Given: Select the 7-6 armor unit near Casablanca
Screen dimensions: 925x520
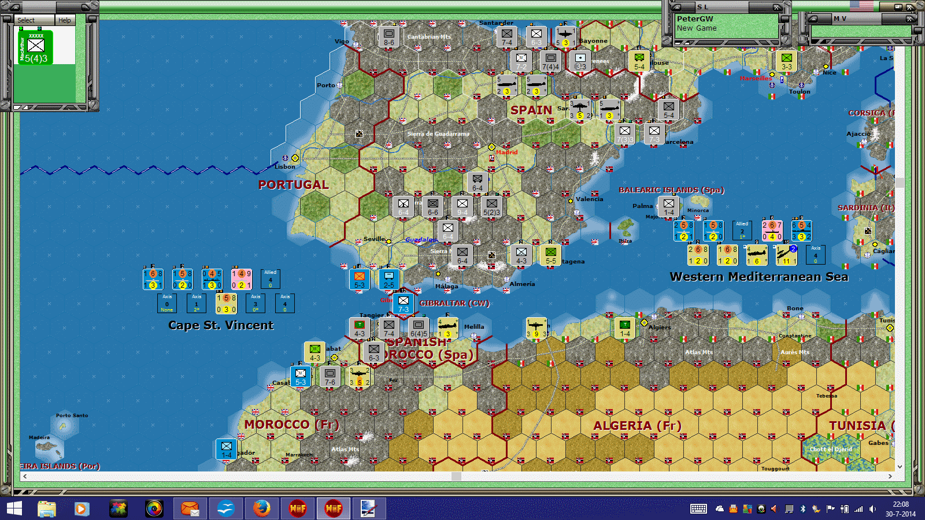Looking at the screenshot, I should click(x=330, y=377).
